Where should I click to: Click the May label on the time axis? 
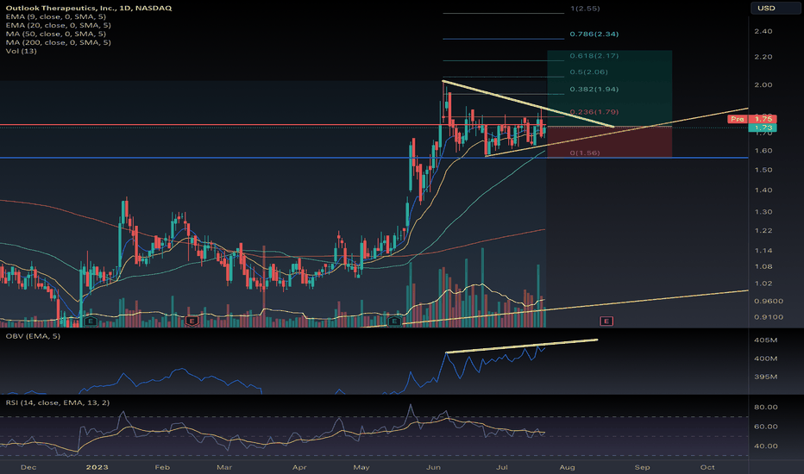coord(361,467)
